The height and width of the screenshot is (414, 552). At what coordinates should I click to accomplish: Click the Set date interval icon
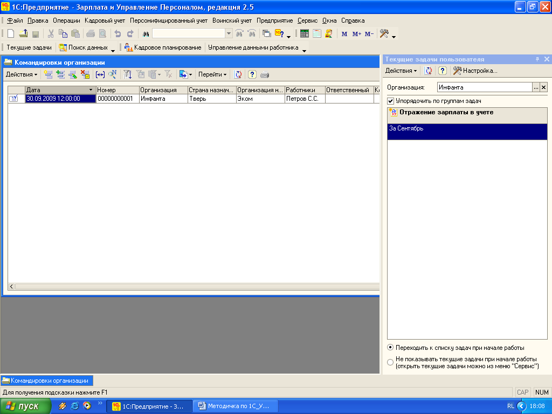(x=100, y=74)
